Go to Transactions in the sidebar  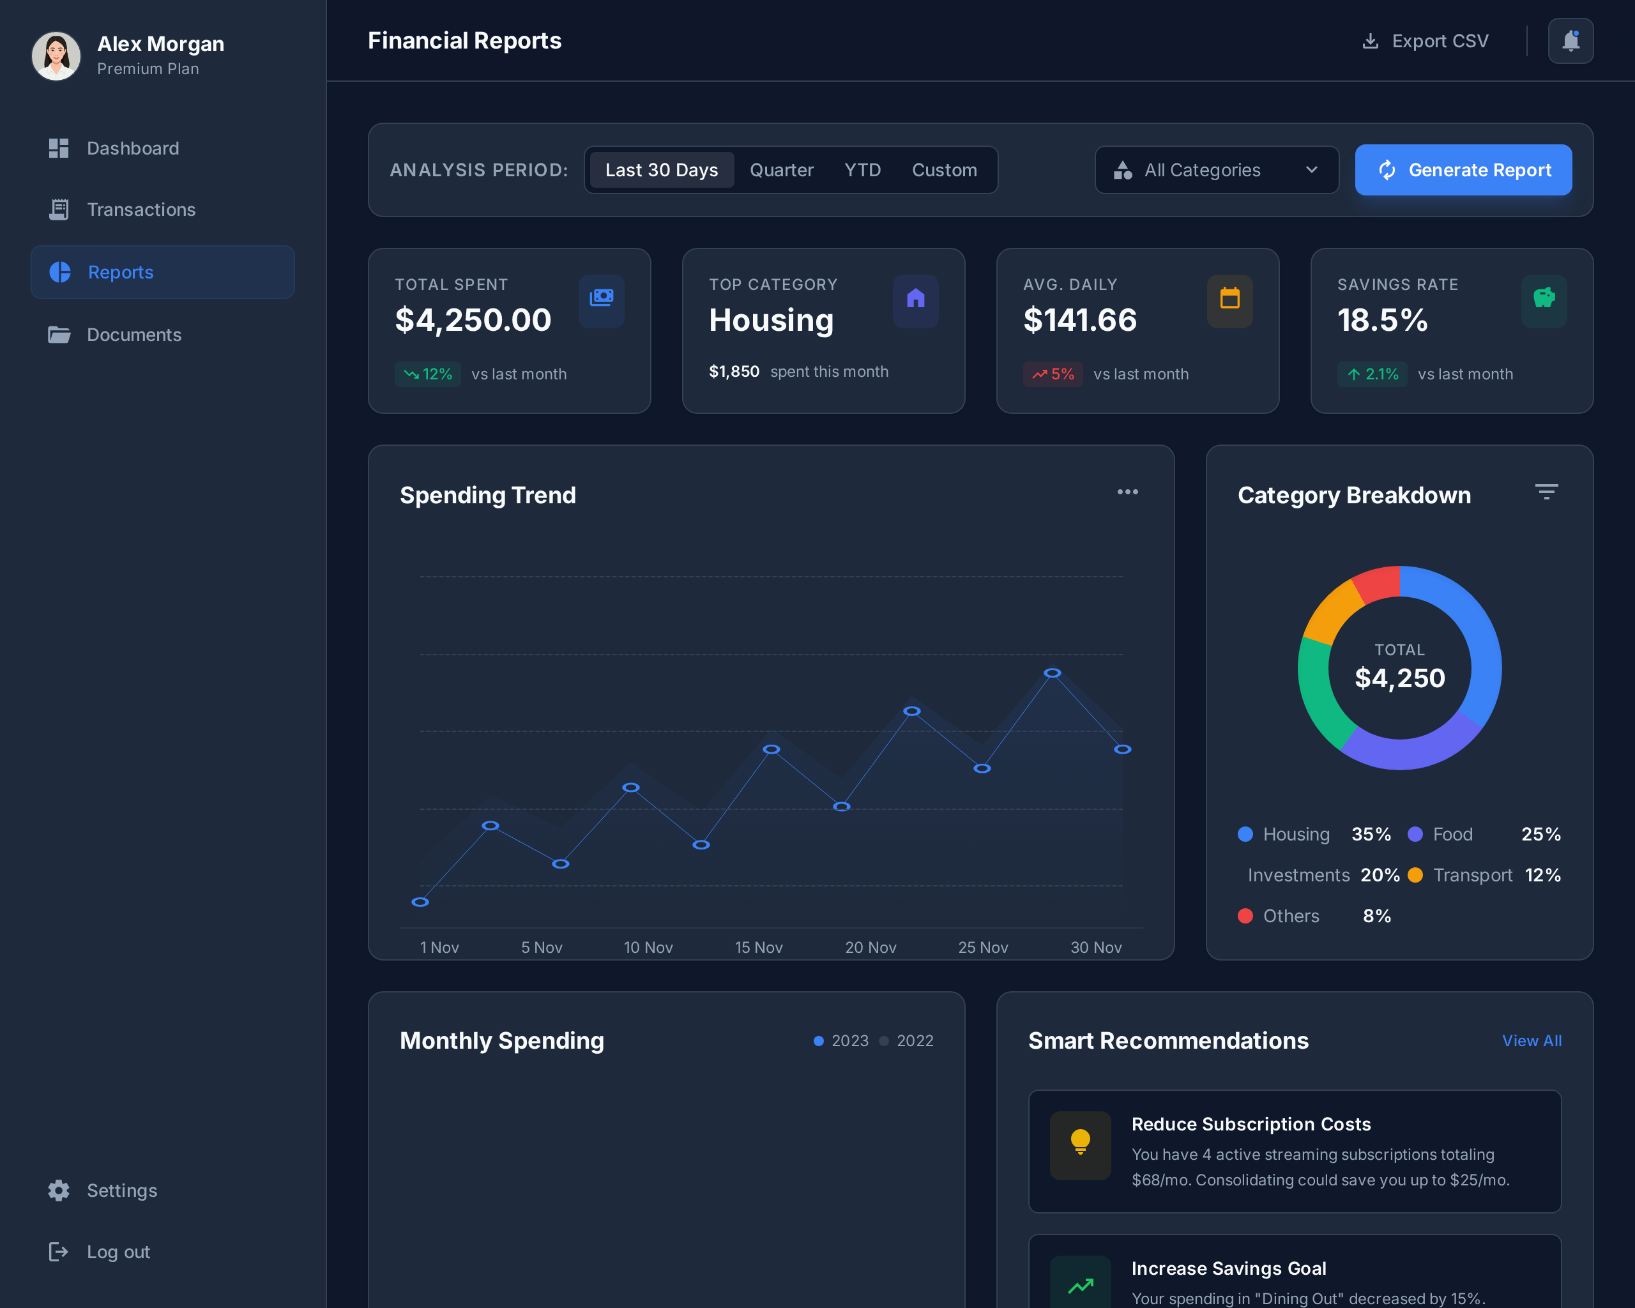141,209
